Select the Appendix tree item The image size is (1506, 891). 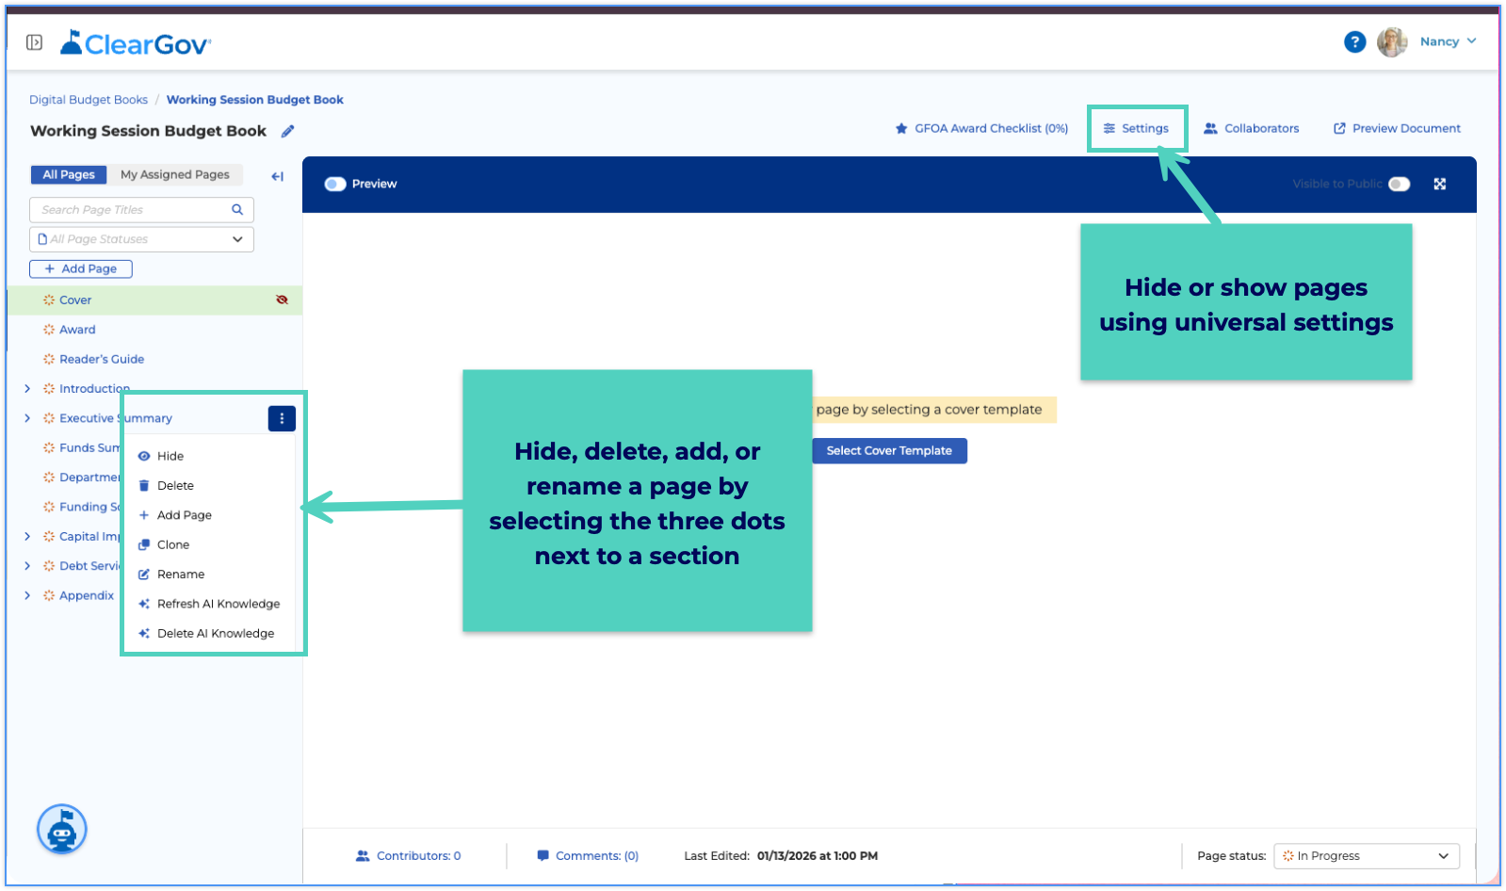coord(87,595)
